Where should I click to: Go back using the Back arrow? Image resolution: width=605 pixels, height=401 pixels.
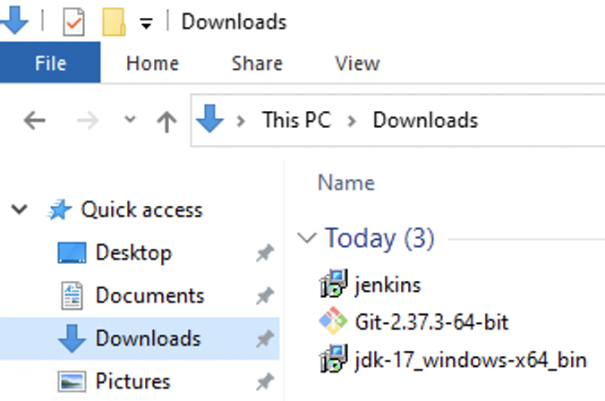34,121
